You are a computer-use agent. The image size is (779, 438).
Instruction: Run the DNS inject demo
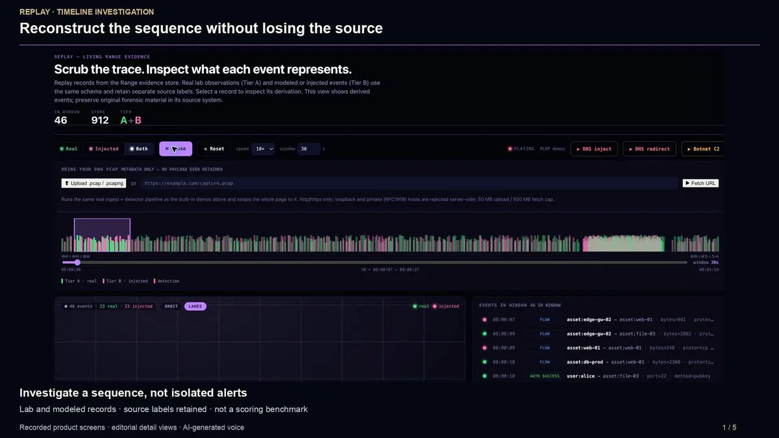(x=594, y=149)
